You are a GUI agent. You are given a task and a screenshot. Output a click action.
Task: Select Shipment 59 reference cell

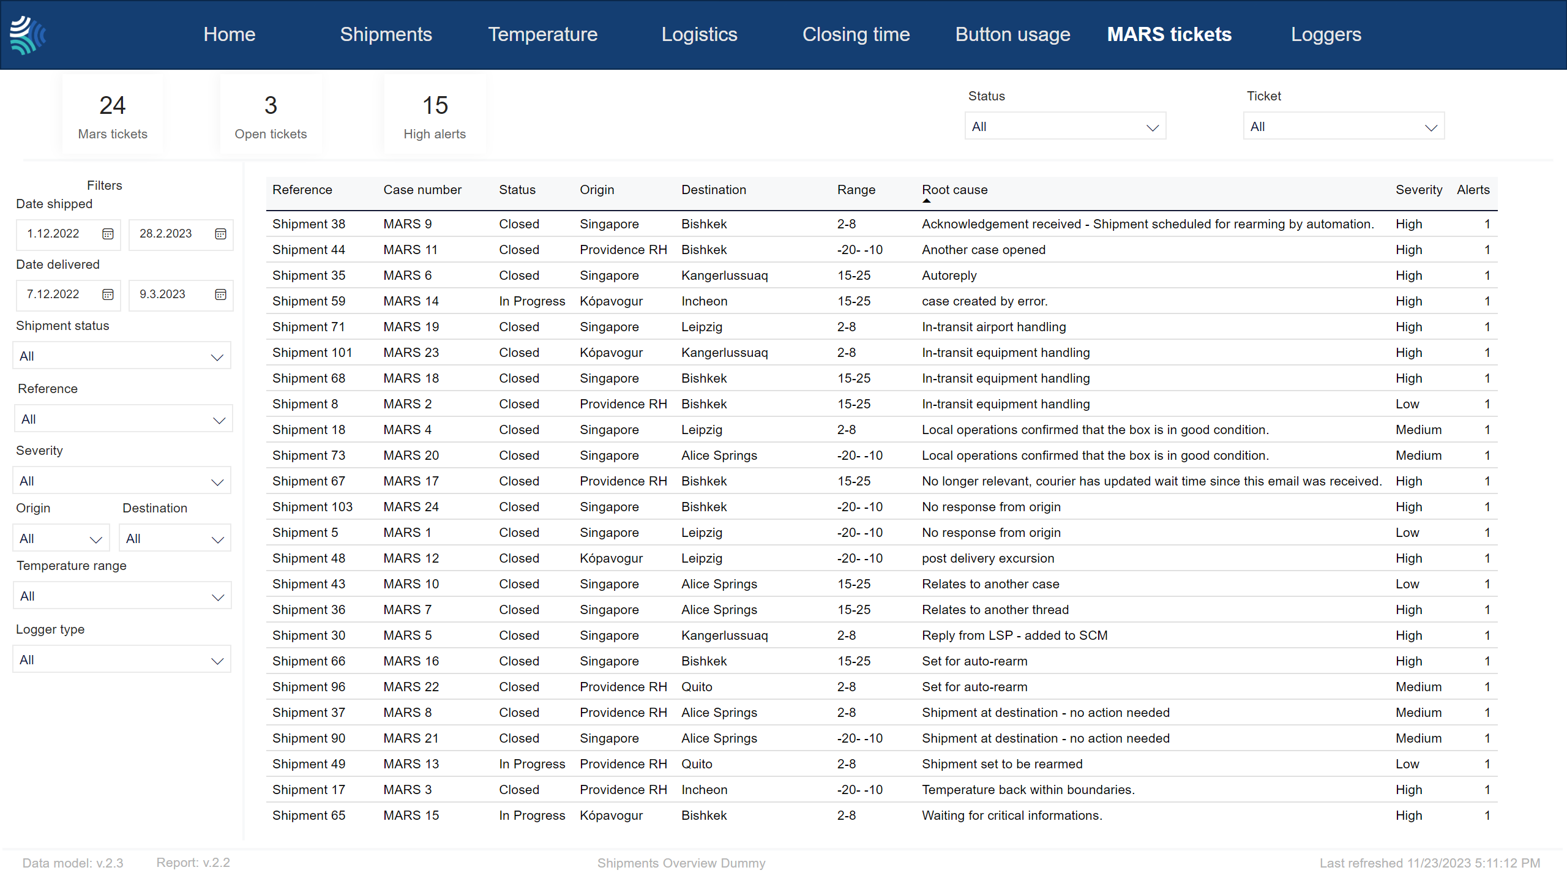[309, 301]
